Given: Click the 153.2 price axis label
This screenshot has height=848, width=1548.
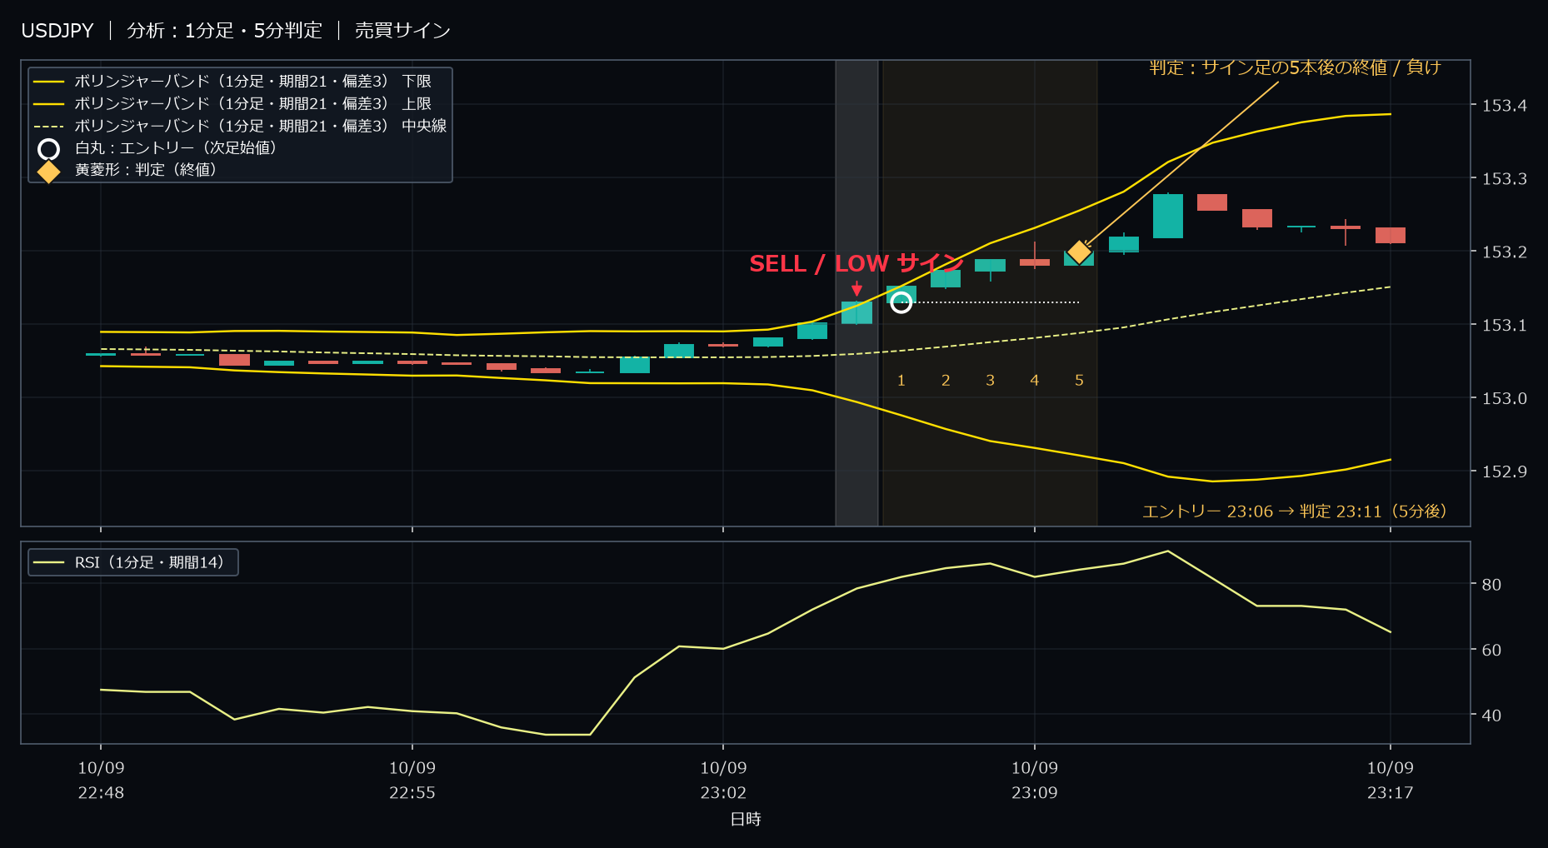Looking at the screenshot, I should click(1505, 252).
